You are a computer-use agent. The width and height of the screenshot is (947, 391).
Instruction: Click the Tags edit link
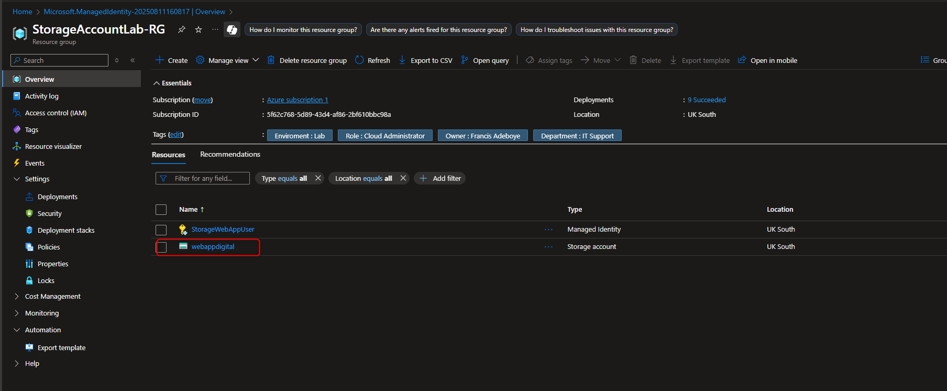(176, 135)
